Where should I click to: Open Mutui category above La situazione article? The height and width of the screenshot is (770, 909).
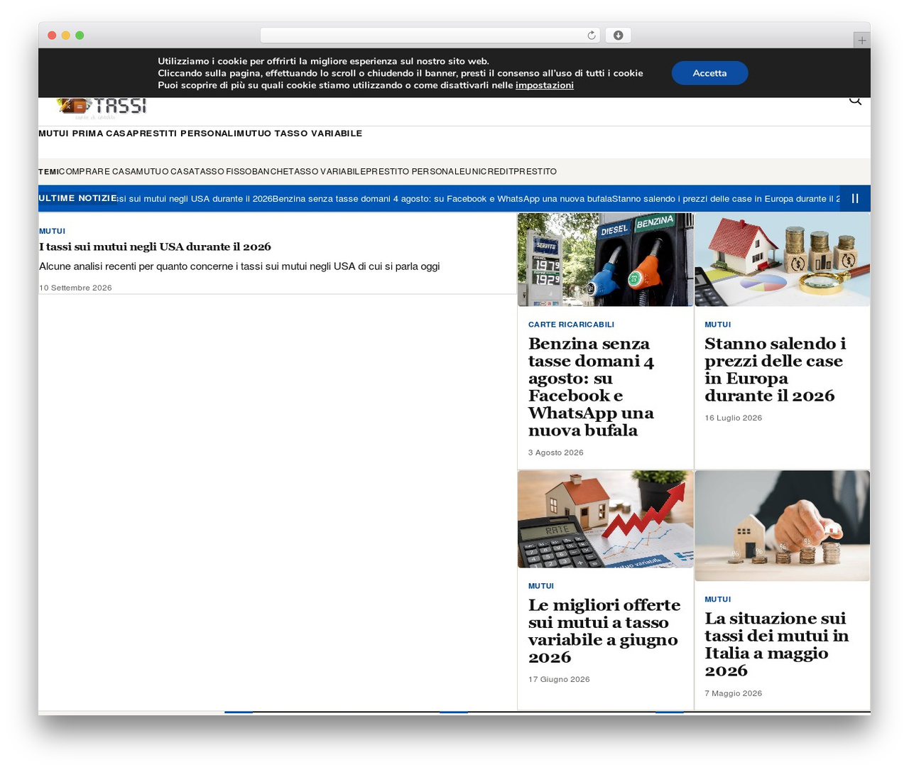[717, 600]
